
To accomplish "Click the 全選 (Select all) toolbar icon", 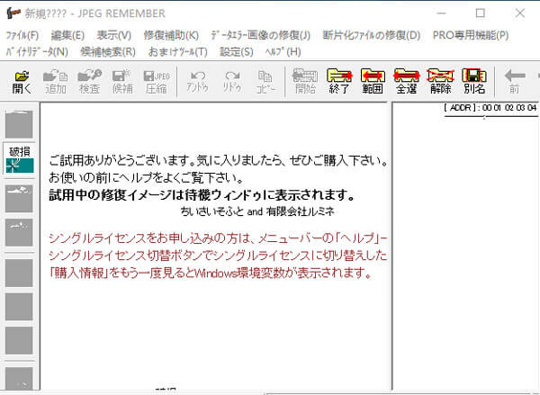I will click(407, 82).
